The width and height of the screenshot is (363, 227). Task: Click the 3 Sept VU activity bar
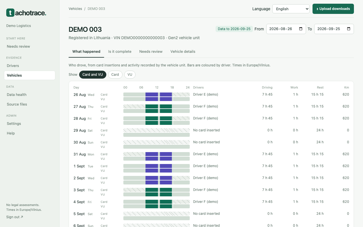(157, 194)
